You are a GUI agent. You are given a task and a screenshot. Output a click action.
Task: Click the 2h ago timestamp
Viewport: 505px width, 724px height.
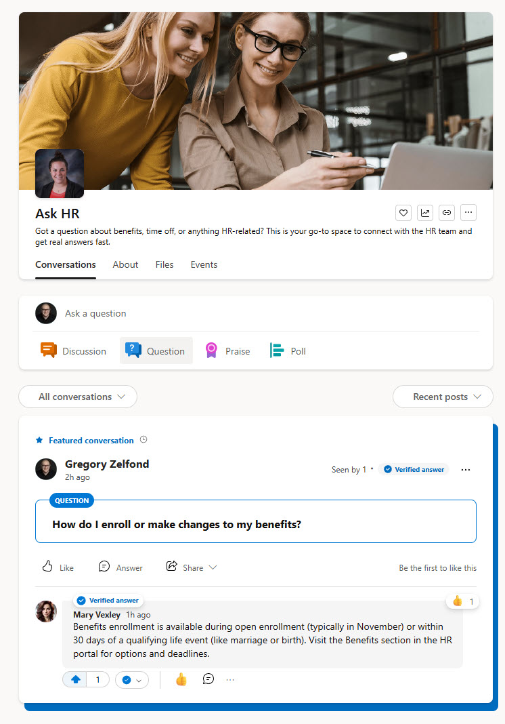click(x=77, y=477)
